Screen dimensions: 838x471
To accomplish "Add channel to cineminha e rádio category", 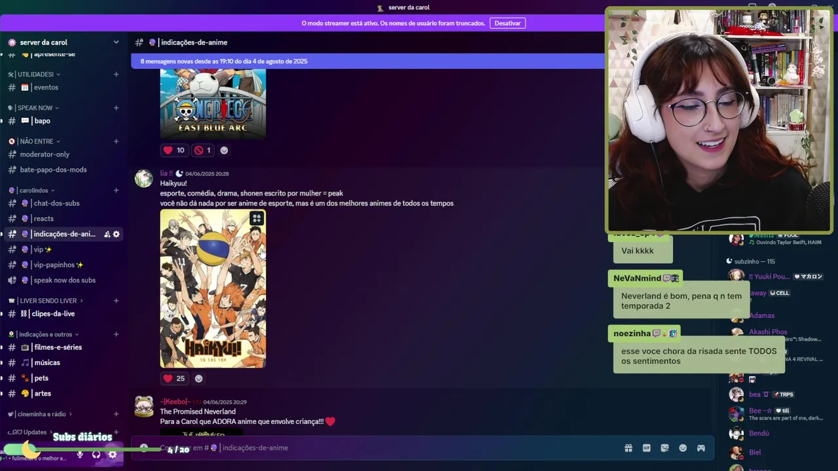I will tap(116, 414).
